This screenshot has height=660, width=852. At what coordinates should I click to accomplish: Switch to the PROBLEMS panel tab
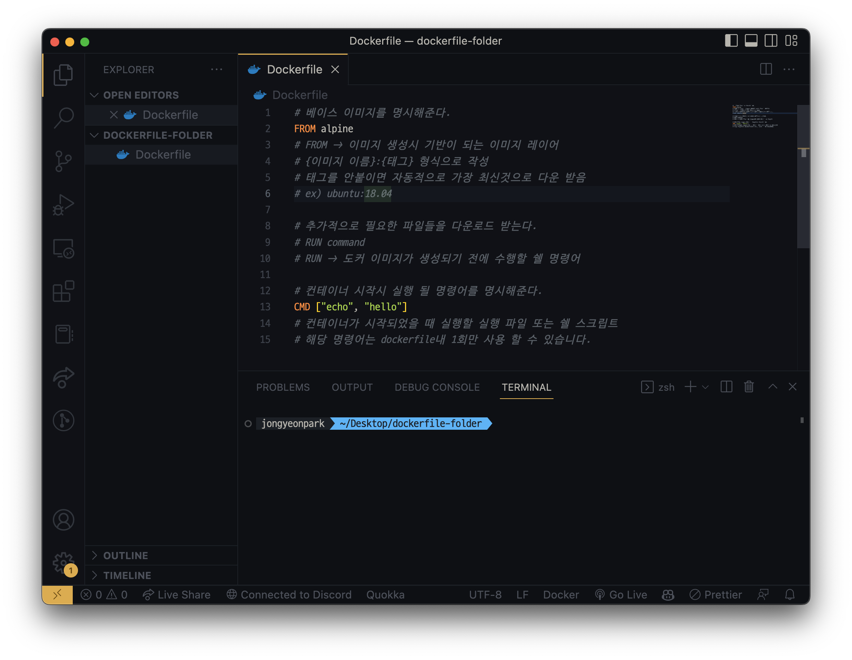[283, 387]
